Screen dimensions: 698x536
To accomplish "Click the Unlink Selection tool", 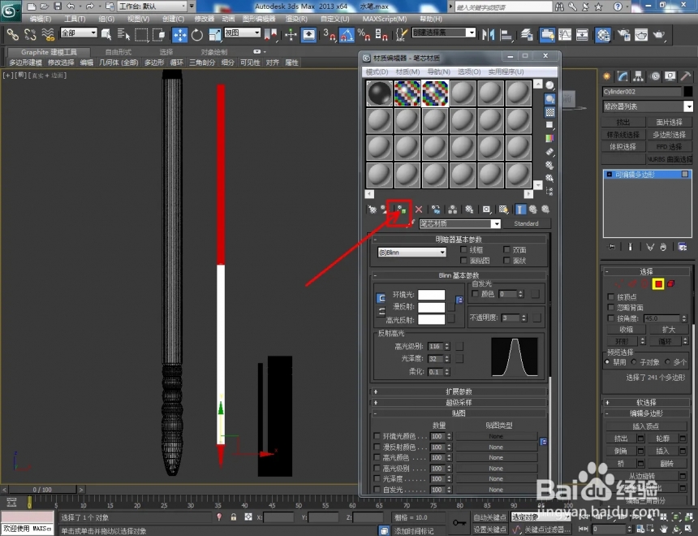I will [30, 34].
